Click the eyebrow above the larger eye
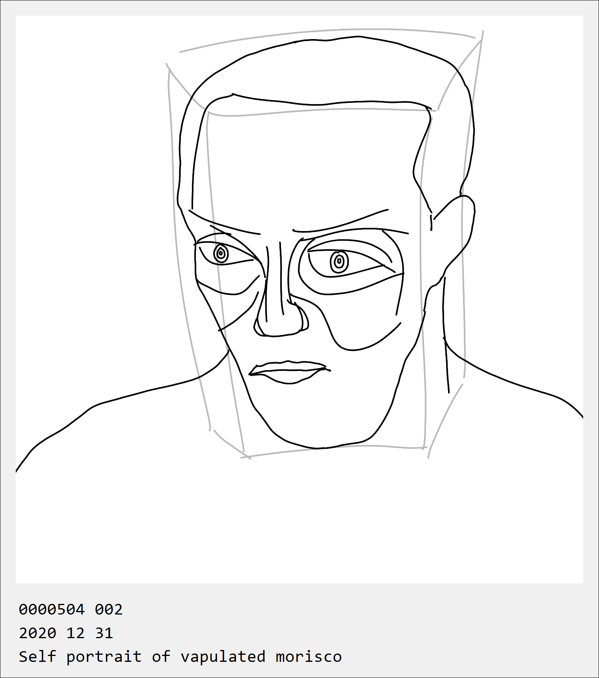 341,222
